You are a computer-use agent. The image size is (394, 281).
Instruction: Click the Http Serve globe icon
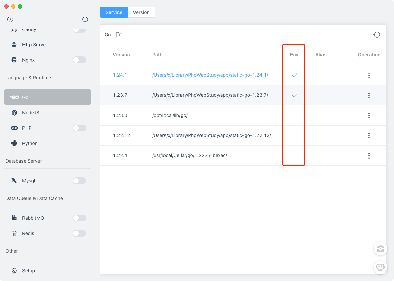(14, 45)
